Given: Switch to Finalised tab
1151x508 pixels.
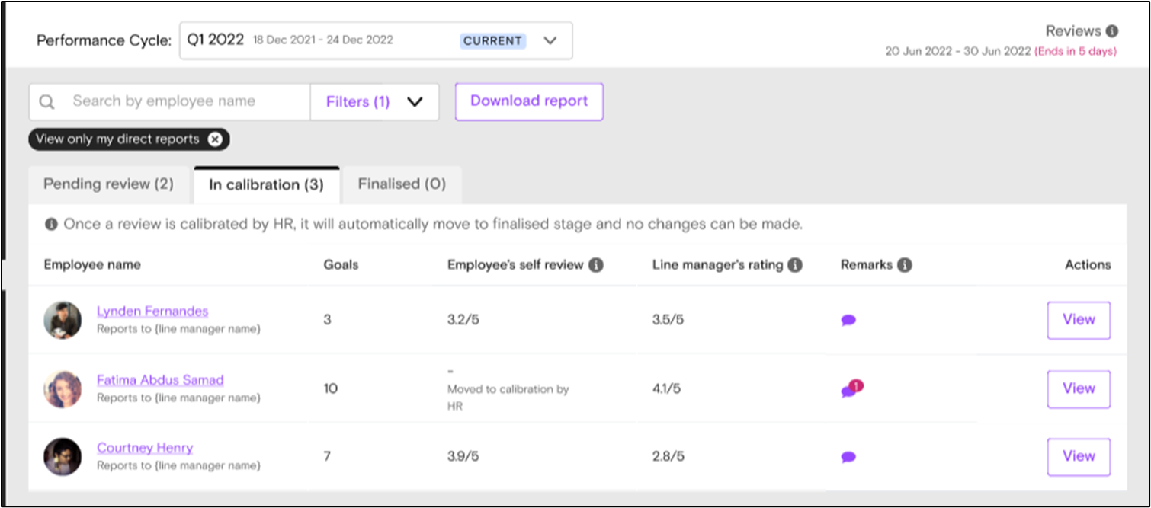Looking at the screenshot, I should tap(402, 184).
